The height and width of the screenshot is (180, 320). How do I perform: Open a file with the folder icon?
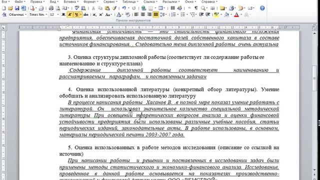[10, 8]
